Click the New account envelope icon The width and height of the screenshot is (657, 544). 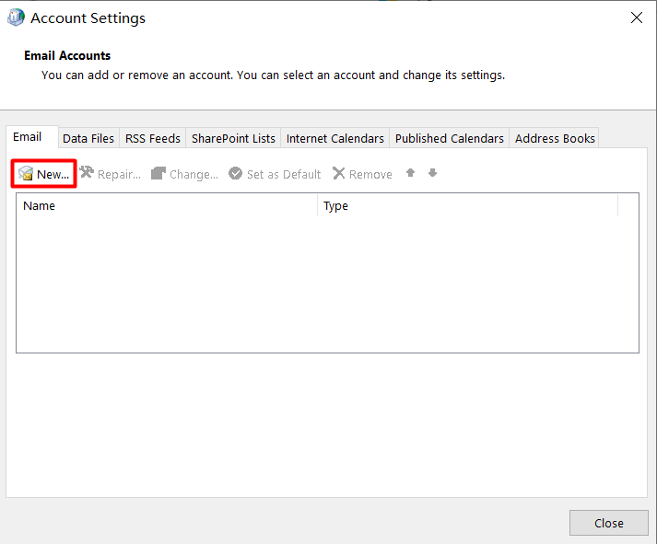coord(26,174)
